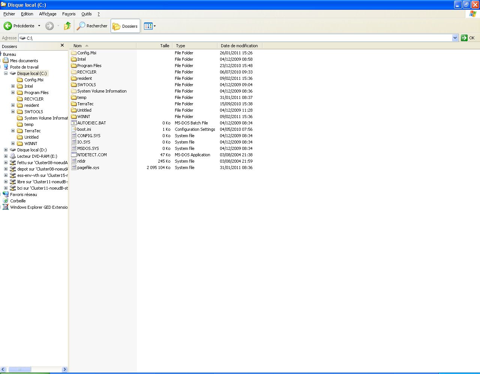The image size is (480, 374).
Task: Open the Précédente history dropdown arrow
Action: point(39,26)
